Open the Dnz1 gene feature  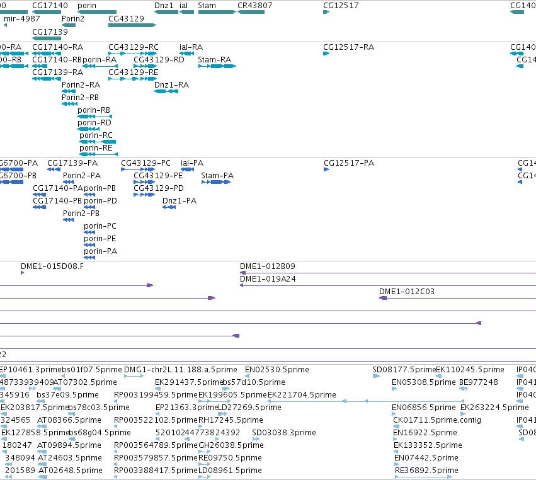click(166, 12)
